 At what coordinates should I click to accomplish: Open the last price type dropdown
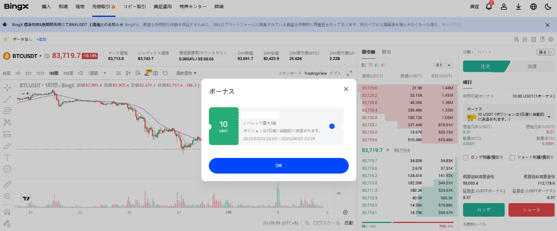coord(186,73)
